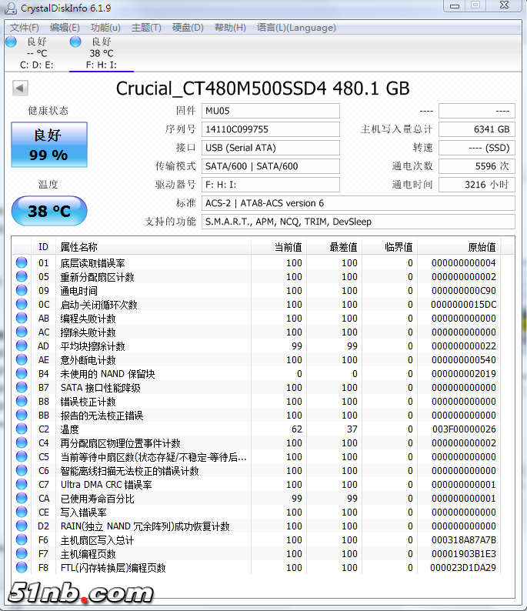Click the 良好 99 % health status button
This screenshot has width=527, height=611.
49,145
